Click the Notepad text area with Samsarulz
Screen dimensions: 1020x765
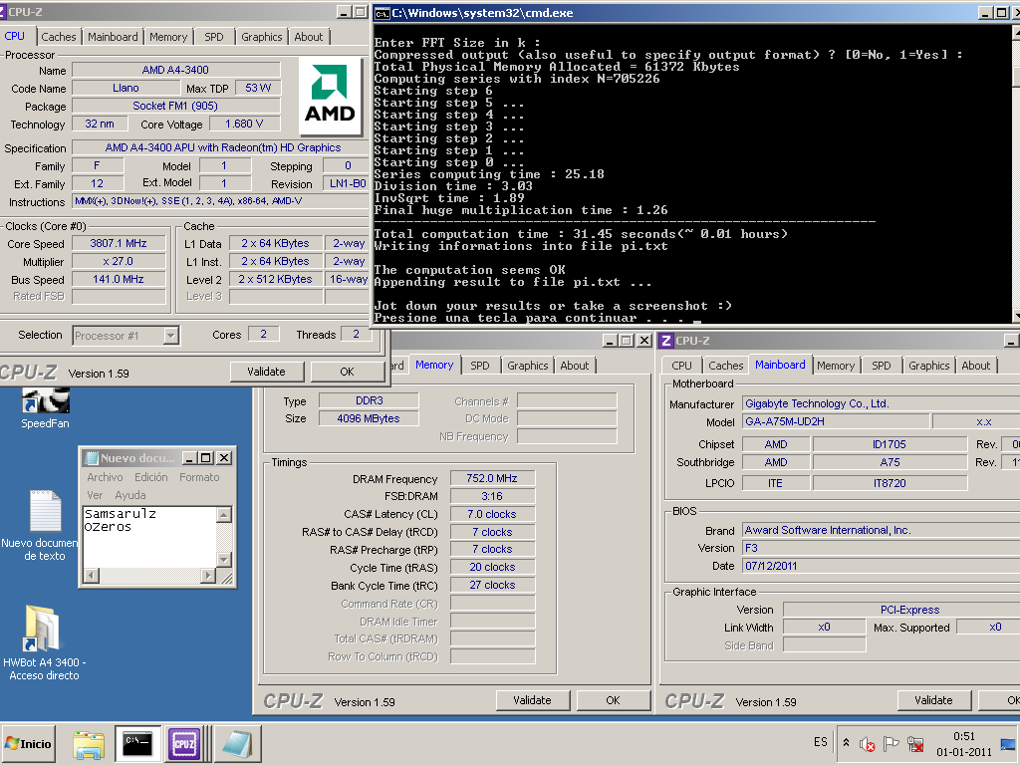(149, 537)
